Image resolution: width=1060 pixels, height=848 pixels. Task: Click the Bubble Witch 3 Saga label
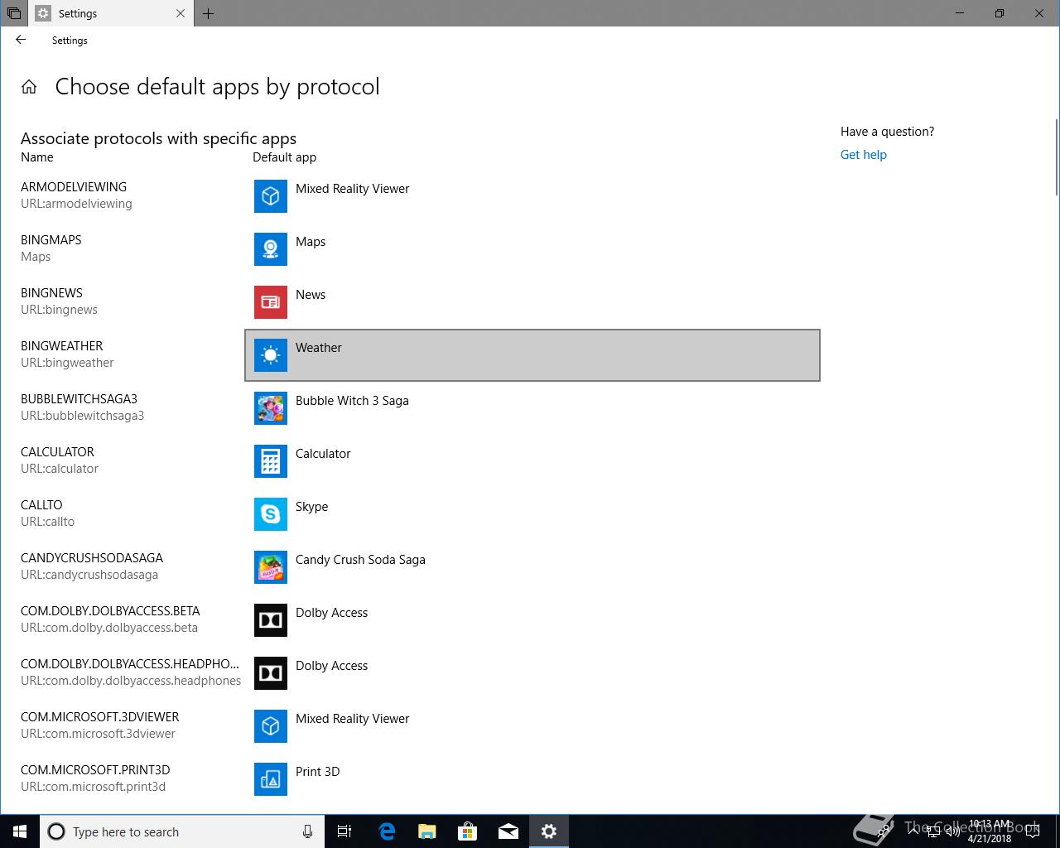pyautogui.click(x=352, y=401)
